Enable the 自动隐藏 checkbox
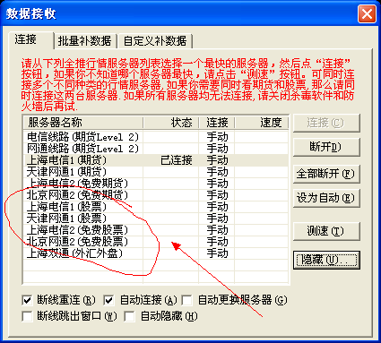This screenshot has height=343, width=381. [x=129, y=316]
